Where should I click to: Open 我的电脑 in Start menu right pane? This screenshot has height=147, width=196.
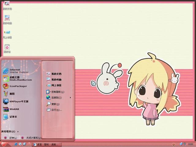coord(54,80)
